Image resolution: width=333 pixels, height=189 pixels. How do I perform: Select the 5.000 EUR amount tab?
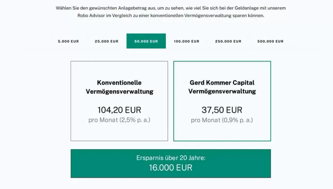[68, 41]
